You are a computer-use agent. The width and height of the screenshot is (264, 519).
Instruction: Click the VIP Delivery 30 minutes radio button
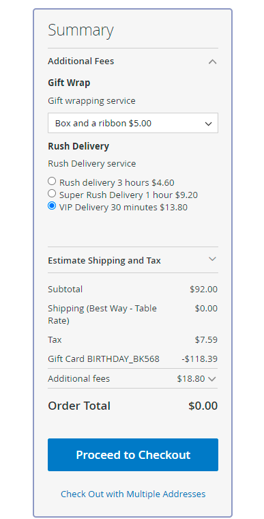[52, 206]
